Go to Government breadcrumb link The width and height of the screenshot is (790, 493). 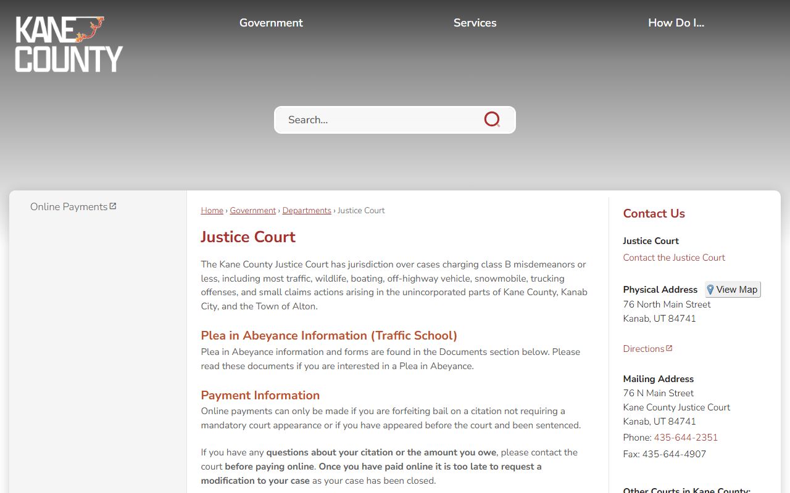(x=253, y=210)
